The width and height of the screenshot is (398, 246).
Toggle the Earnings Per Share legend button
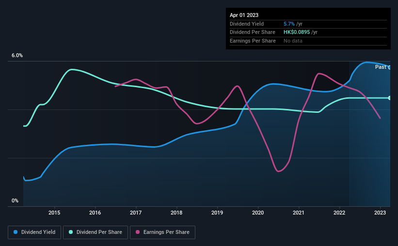coord(162,232)
